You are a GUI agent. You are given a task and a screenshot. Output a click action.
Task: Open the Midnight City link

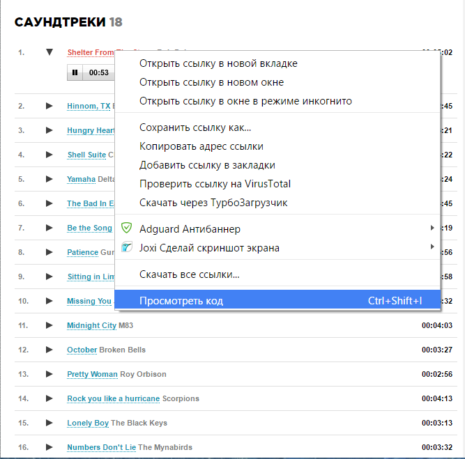click(91, 325)
